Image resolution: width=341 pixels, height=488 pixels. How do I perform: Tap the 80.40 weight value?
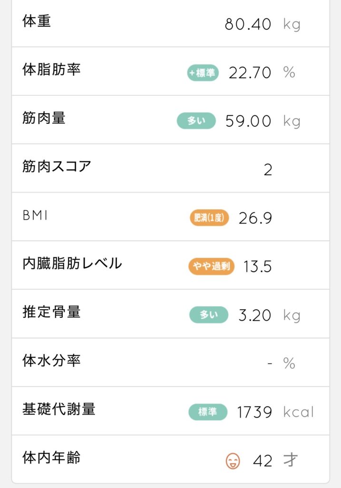coord(248,24)
